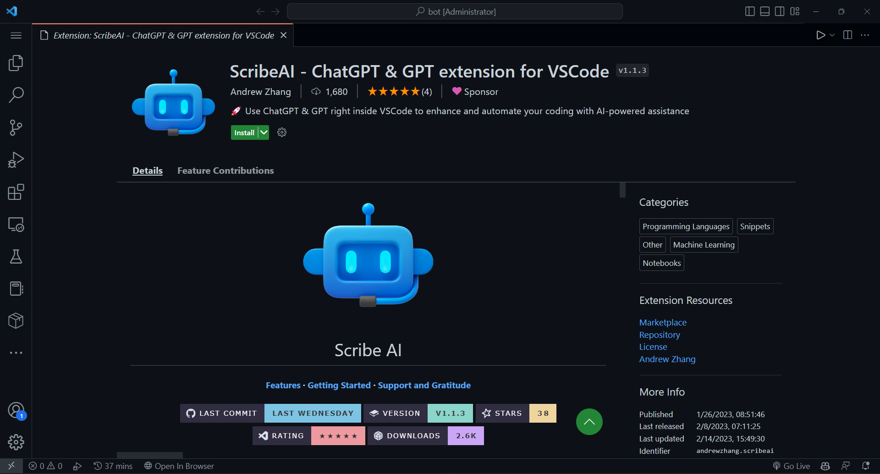Click green scroll-to-top arrow button
The image size is (880, 474).
coord(589,422)
